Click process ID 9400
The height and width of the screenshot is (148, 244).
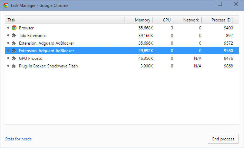point(228,28)
